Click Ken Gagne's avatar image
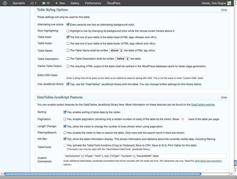The width and height of the screenshot is (237, 179). coord(229,3)
